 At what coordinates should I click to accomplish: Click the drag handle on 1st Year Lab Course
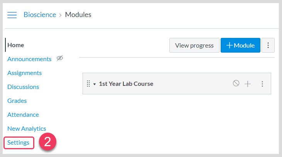(x=88, y=84)
